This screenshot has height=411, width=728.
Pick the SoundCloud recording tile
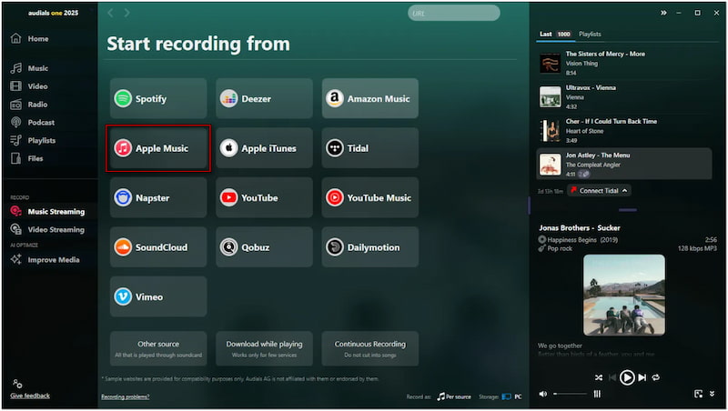click(x=158, y=247)
